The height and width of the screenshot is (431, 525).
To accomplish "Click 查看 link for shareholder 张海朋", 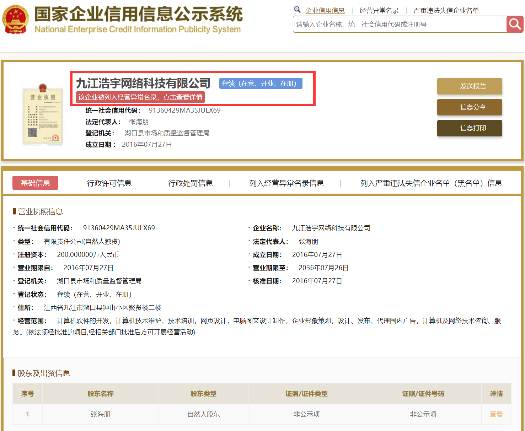I will point(496,414).
